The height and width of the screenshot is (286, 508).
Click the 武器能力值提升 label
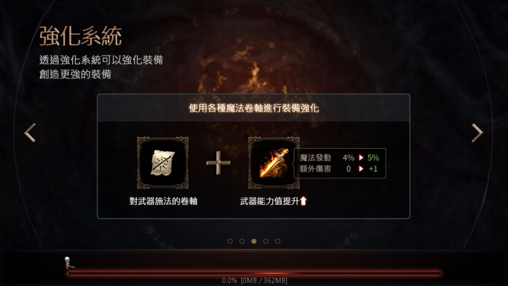(270, 201)
